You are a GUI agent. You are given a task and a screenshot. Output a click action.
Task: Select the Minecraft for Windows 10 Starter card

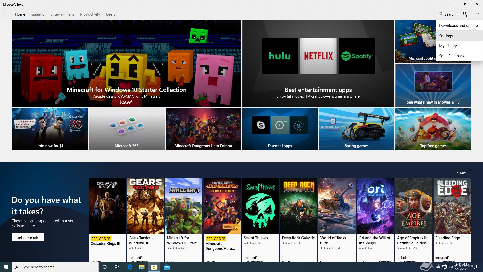coord(184,220)
